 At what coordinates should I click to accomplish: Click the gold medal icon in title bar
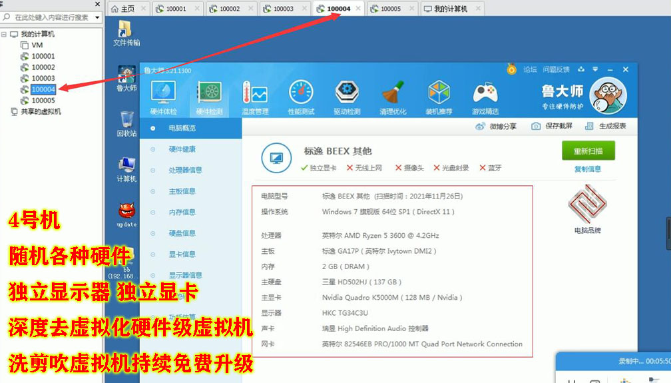(511, 69)
